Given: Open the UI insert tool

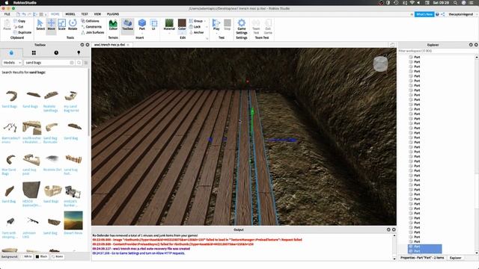Looking at the screenshot, I should pyautogui.click(x=153, y=25).
